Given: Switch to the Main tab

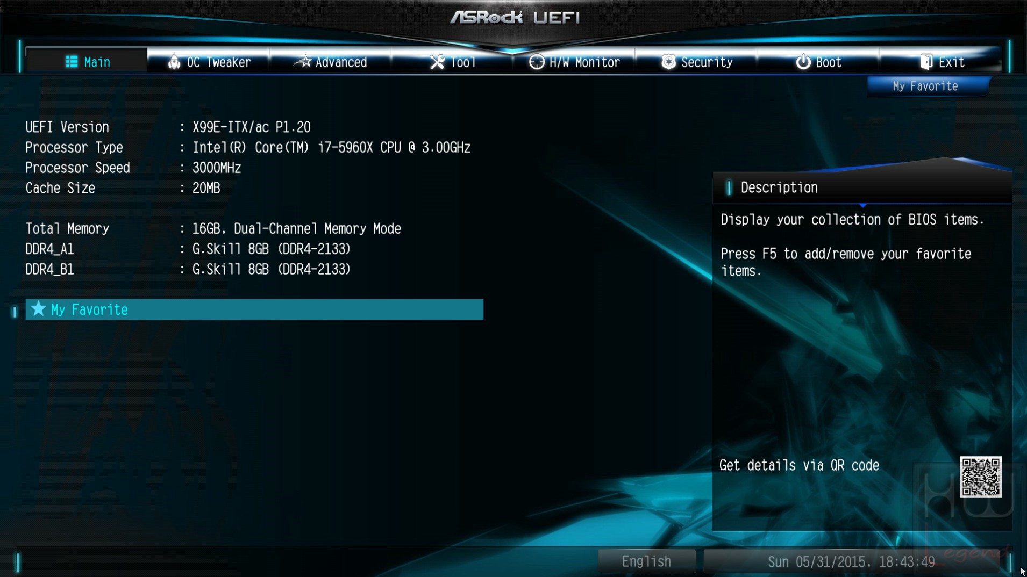Looking at the screenshot, I should (x=87, y=61).
